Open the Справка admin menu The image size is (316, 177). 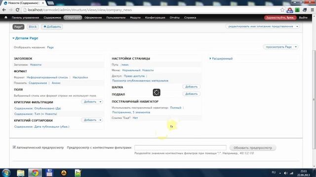tap(190, 18)
